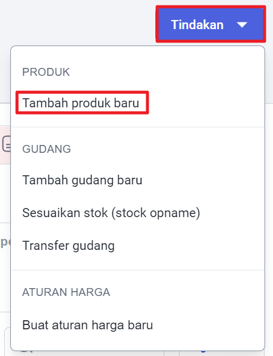Open the Tindakan actions button
The height and width of the screenshot is (356, 273).
[x=211, y=24]
